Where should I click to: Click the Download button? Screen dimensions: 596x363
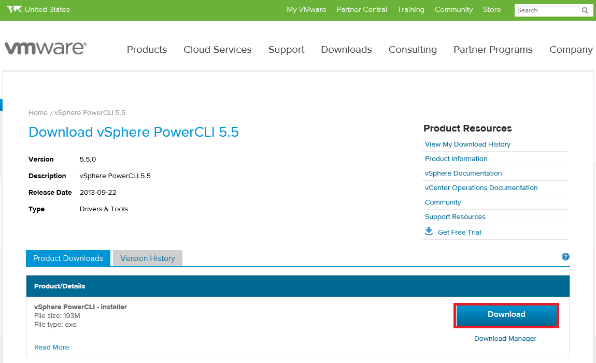506,314
